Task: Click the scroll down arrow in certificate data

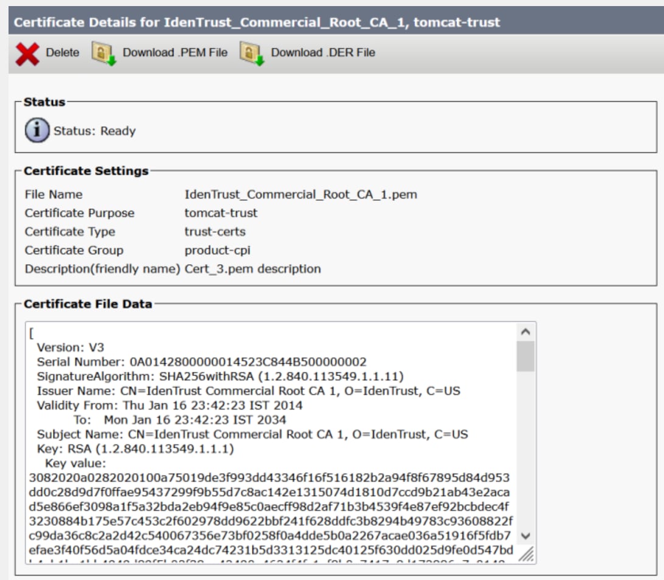Action: pyautogui.click(x=525, y=536)
